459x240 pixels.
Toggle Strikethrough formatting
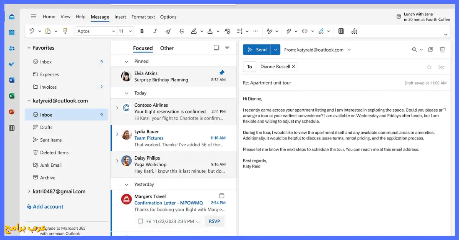coord(182,31)
